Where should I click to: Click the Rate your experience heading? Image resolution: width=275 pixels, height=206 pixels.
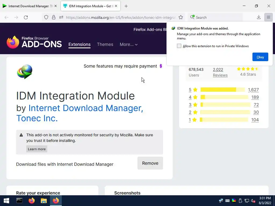38,193
